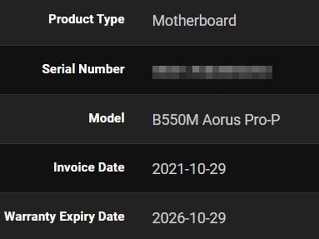The width and height of the screenshot is (319, 239).
Task: Click the word "Warranty" in the bottom label
Action: [x=32, y=217]
